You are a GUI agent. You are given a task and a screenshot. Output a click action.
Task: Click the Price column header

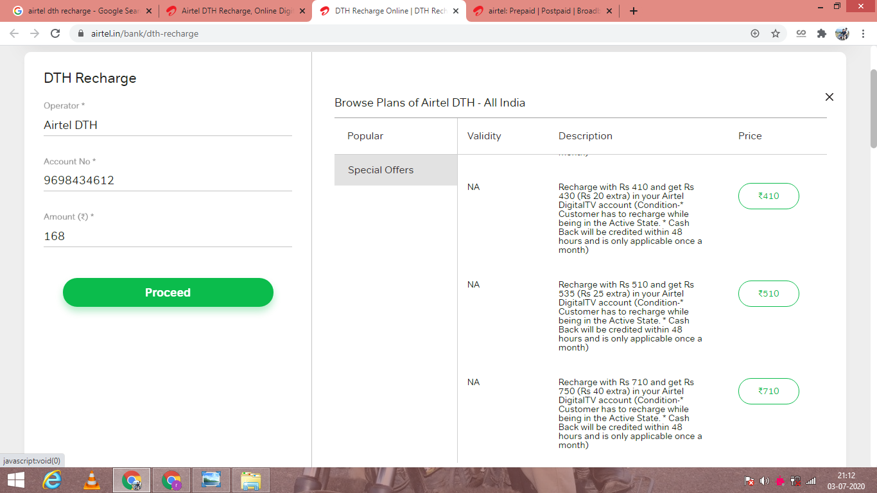[750, 136]
